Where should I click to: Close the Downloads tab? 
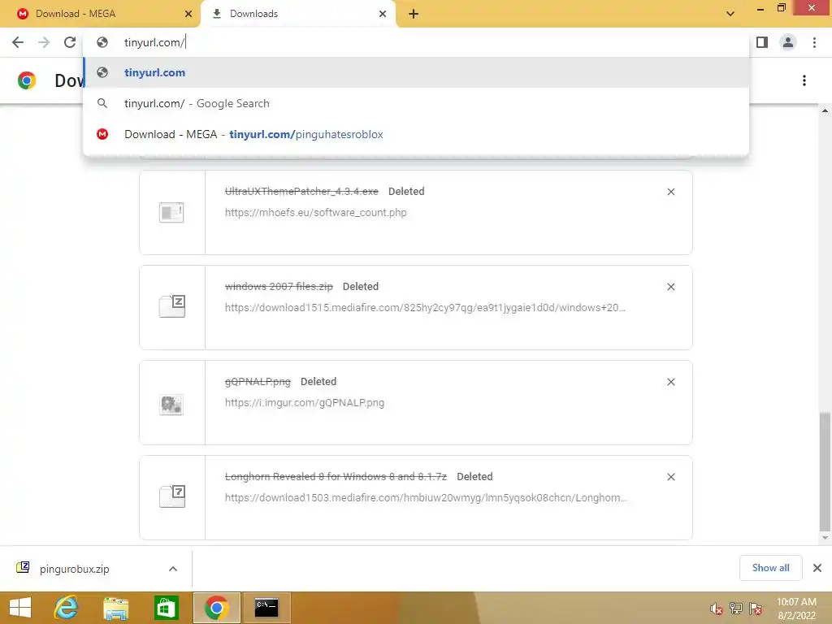[x=383, y=14]
